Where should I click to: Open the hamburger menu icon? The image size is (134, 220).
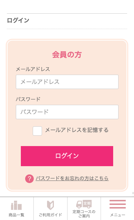click(117, 204)
